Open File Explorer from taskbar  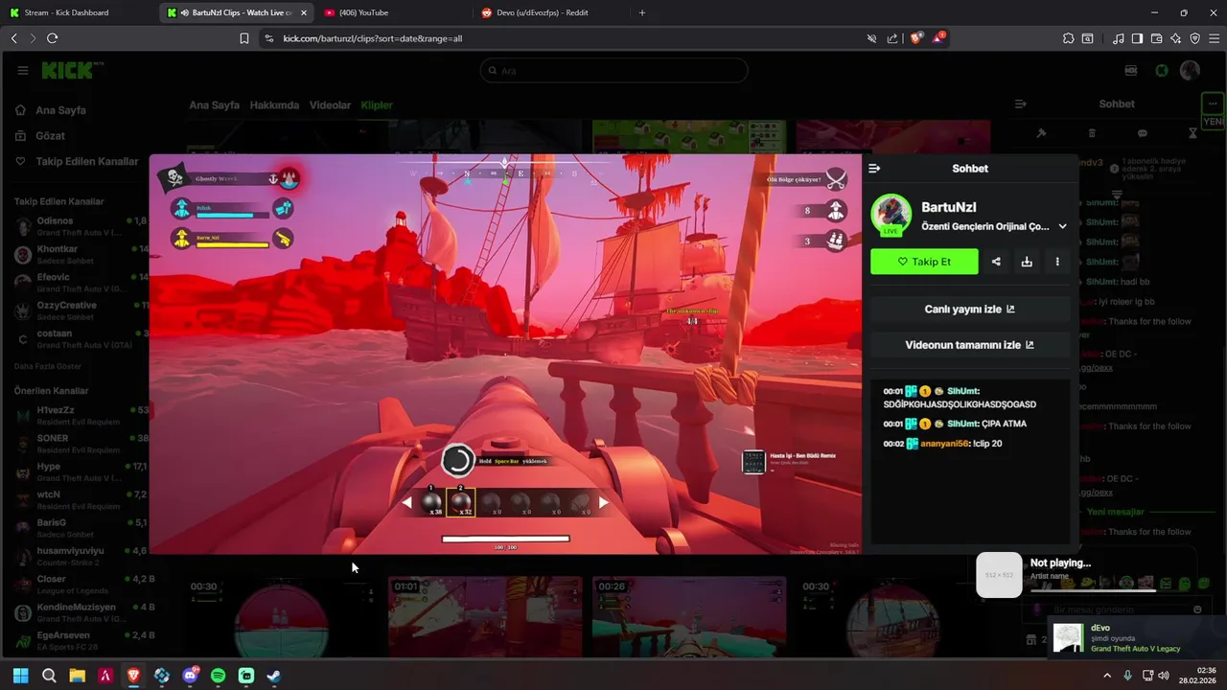pyautogui.click(x=77, y=676)
